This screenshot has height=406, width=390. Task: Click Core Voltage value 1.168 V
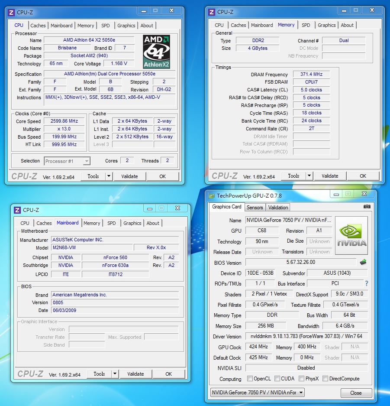click(x=119, y=63)
